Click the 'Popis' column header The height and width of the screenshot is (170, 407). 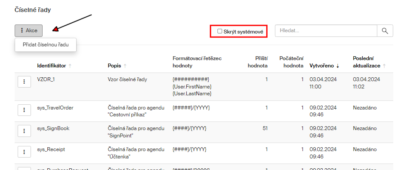pyautogui.click(x=114, y=66)
